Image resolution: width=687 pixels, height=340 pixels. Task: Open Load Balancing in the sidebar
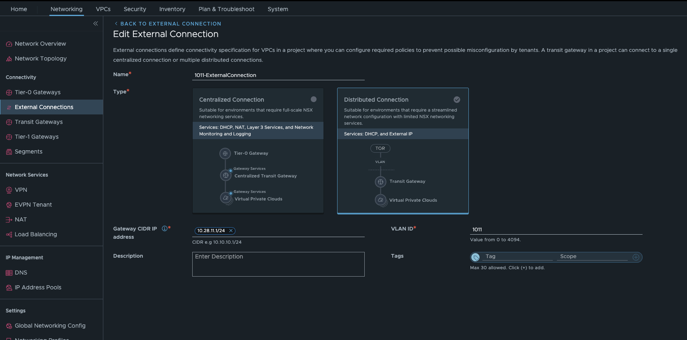point(36,235)
